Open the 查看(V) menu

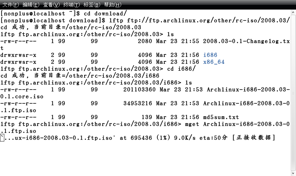(x=51, y=5)
